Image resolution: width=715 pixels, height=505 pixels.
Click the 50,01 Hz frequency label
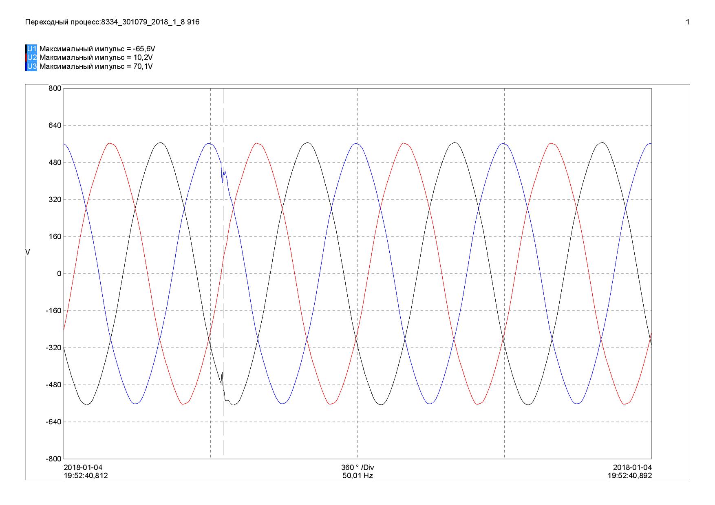click(357, 476)
